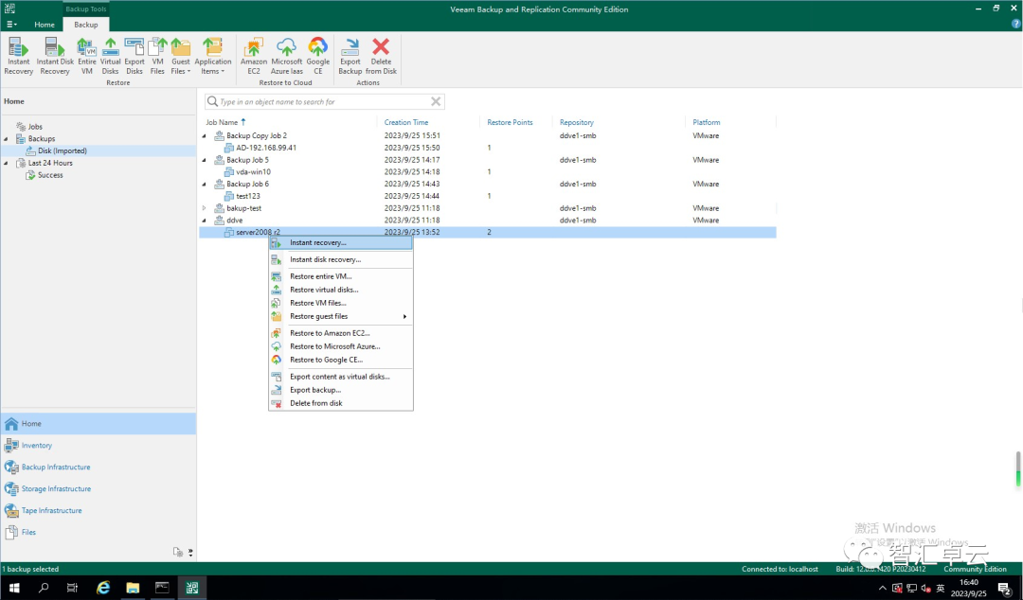Choose Restore to Amazon EC2 item
The height and width of the screenshot is (600, 1023).
click(341, 333)
